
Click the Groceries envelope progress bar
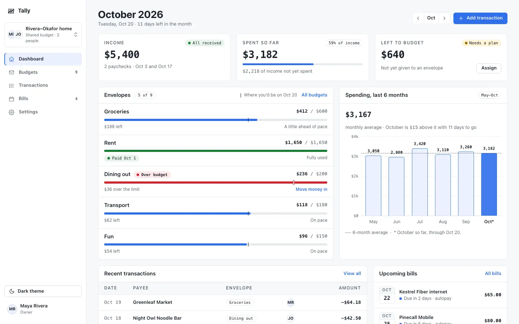coord(216,120)
